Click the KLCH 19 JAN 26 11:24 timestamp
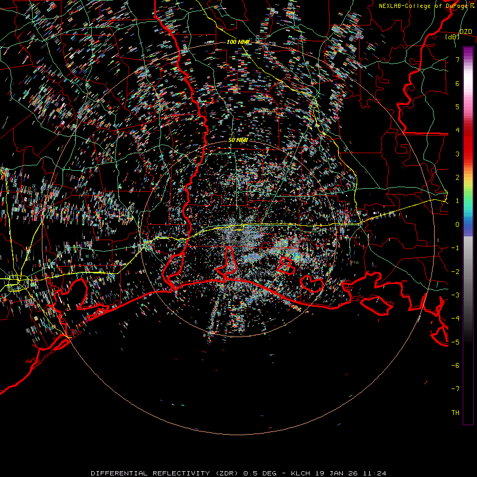The height and width of the screenshot is (477, 477). 338,473
